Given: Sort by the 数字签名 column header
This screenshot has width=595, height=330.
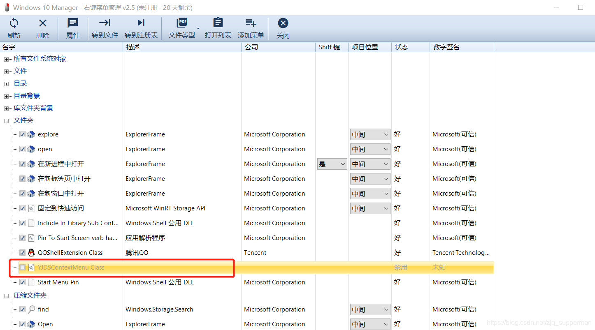Looking at the screenshot, I should [462, 47].
